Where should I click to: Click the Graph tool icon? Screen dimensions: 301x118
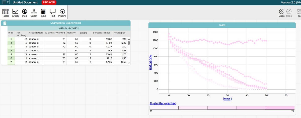(x=15, y=13)
